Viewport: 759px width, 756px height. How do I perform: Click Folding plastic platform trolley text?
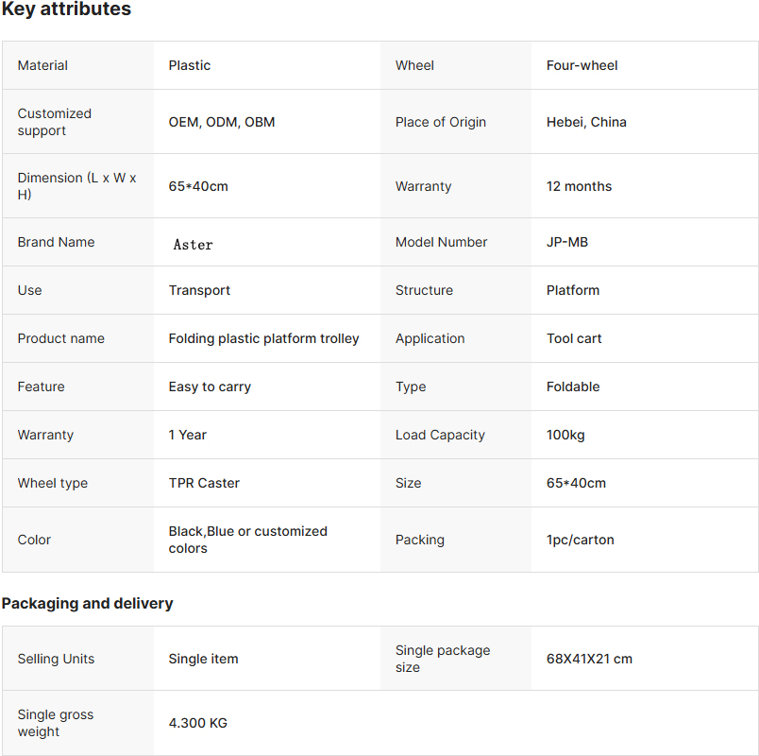click(x=263, y=338)
